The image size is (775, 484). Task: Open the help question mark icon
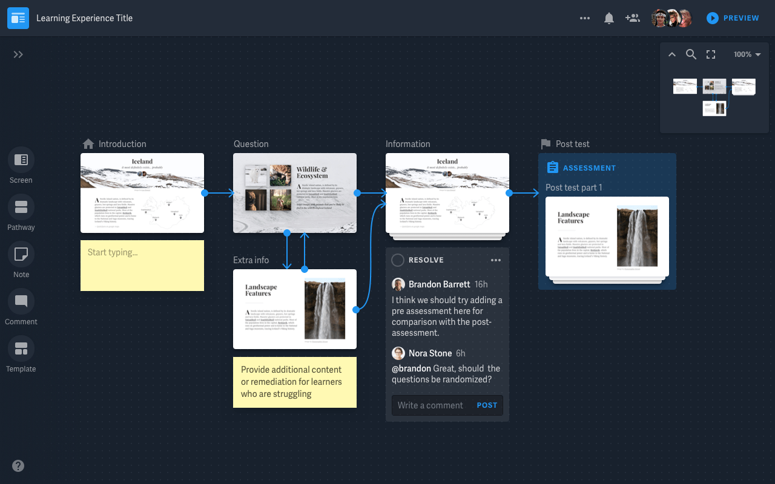(18, 466)
